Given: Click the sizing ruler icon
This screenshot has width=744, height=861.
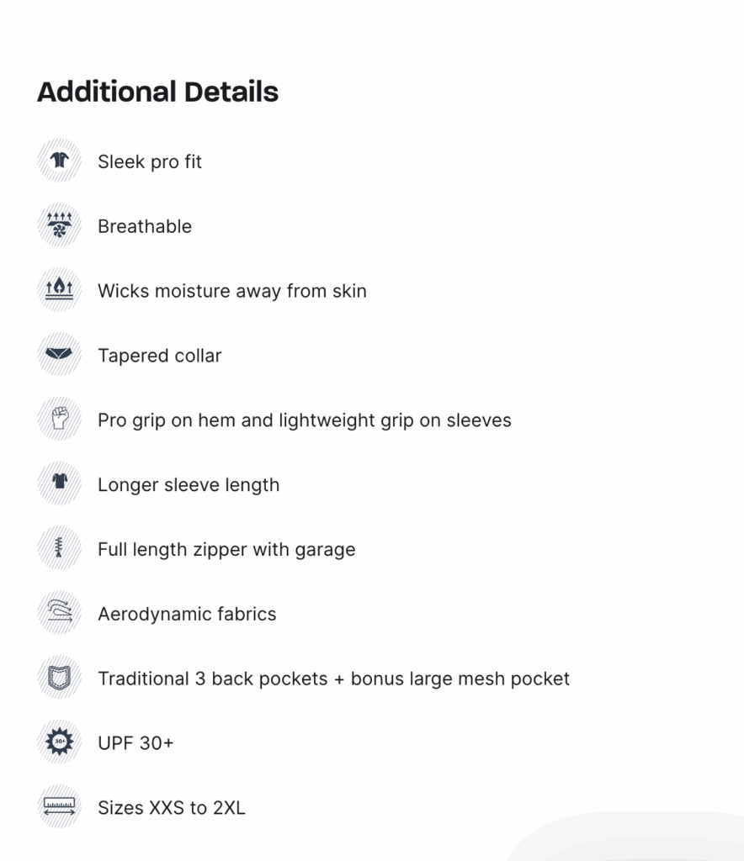Looking at the screenshot, I should [60, 806].
